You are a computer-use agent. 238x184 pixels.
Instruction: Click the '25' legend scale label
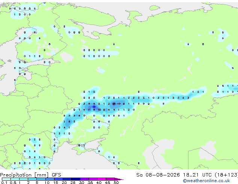[73, 182]
